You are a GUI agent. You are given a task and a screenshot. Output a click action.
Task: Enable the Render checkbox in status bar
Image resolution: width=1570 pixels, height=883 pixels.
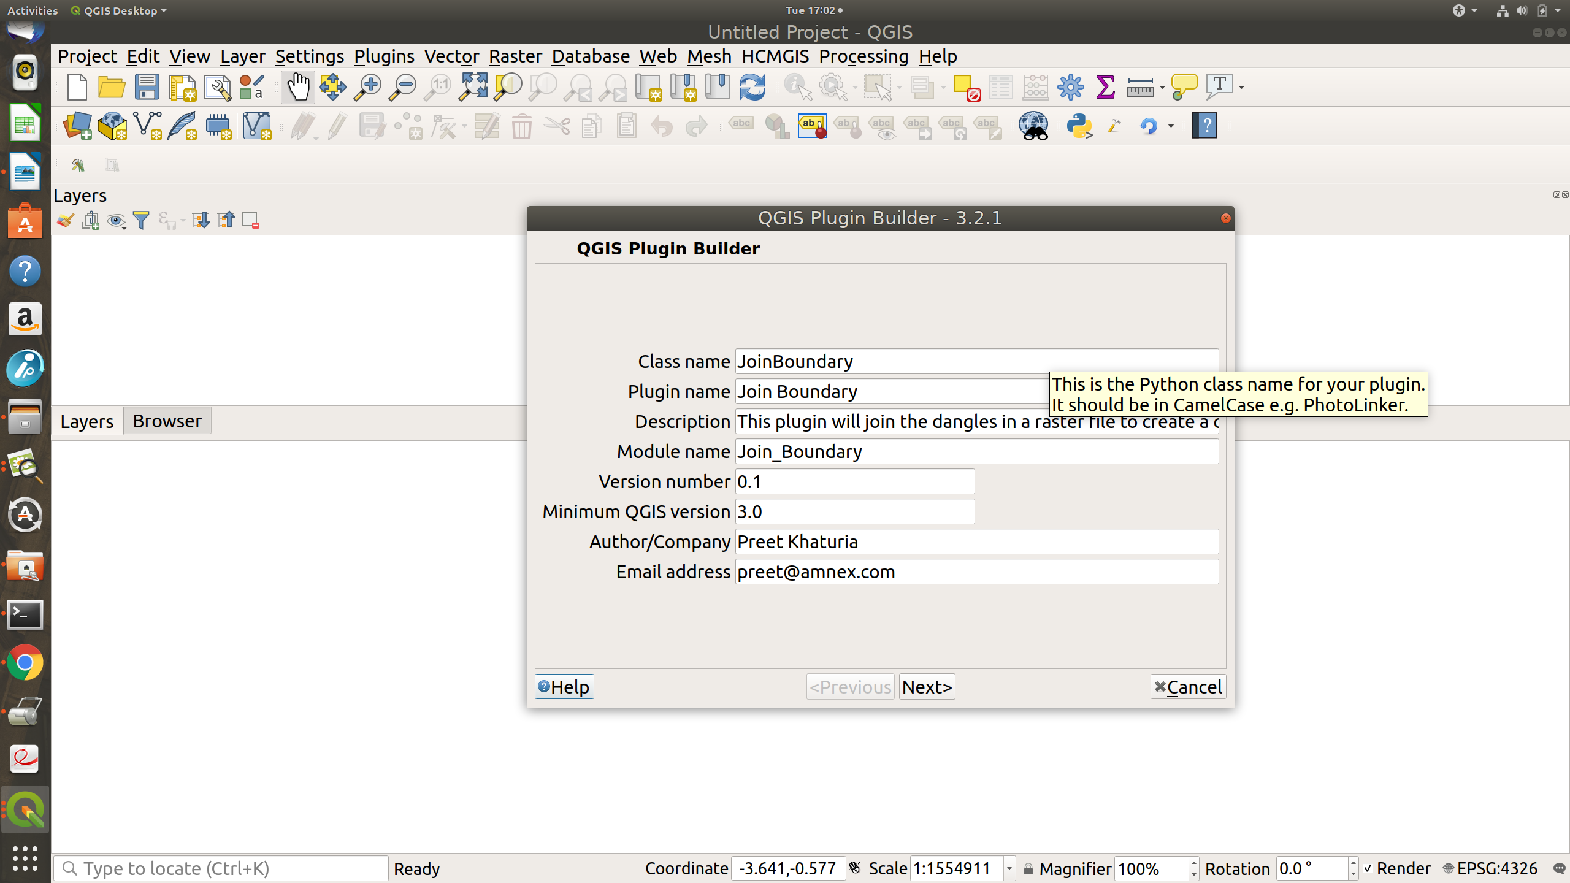1368,868
